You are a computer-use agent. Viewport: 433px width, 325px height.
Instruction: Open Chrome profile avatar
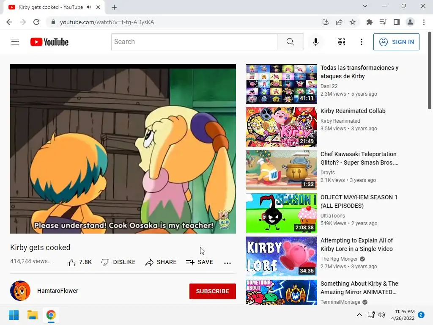point(410,22)
